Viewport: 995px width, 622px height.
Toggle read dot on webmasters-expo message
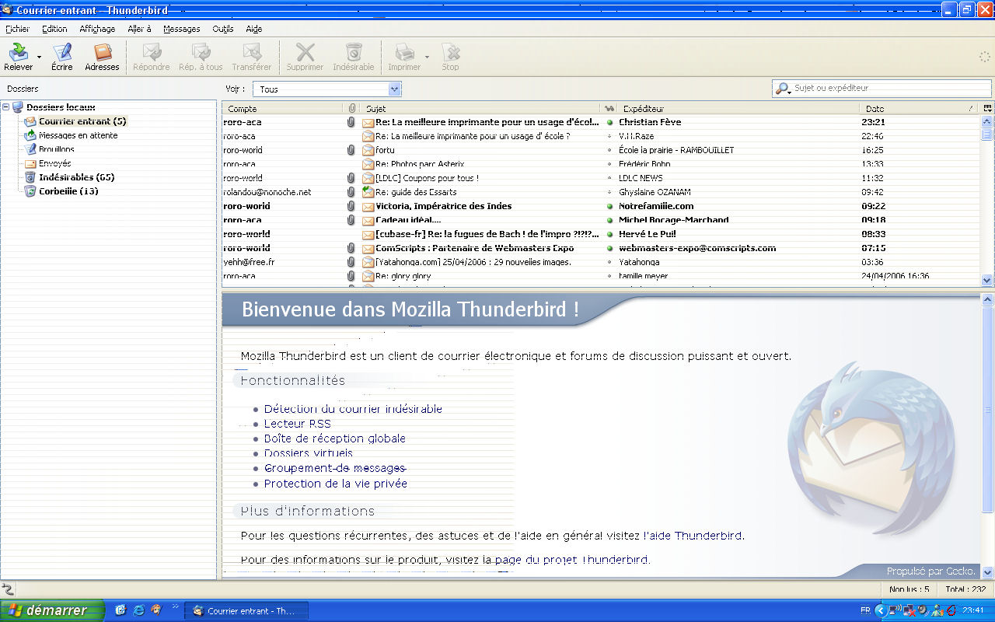[610, 248]
